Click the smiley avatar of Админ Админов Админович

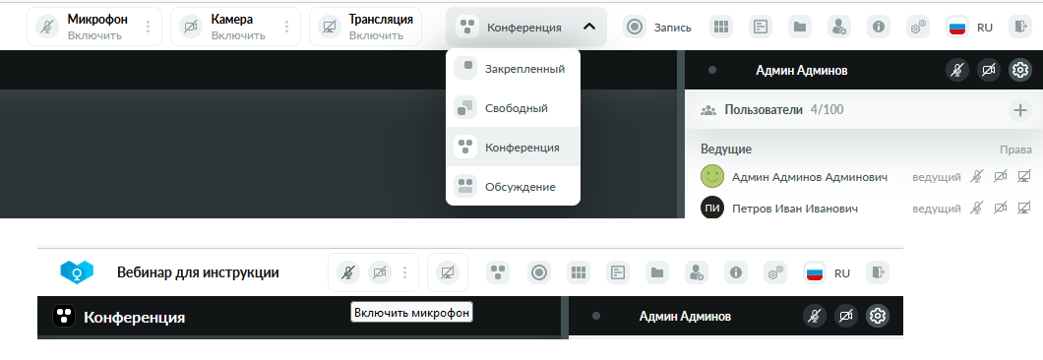point(711,177)
